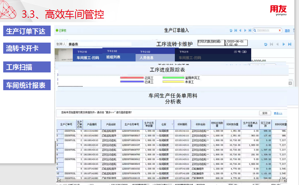Click the 生产订单下达 sidebar button
Image resolution: width=299 pixels, height=185 pixels.
point(27,31)
